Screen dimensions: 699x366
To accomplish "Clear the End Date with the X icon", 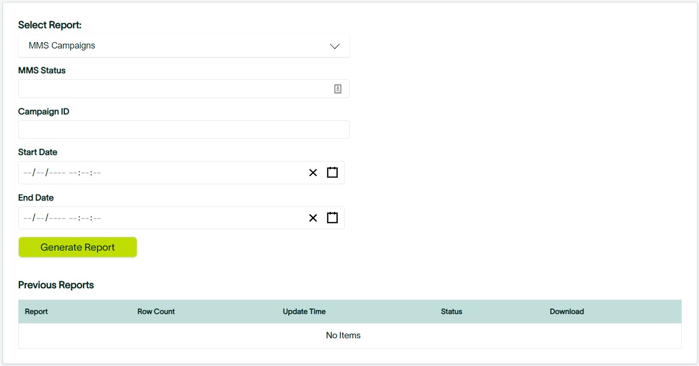I will click(313, 218).
